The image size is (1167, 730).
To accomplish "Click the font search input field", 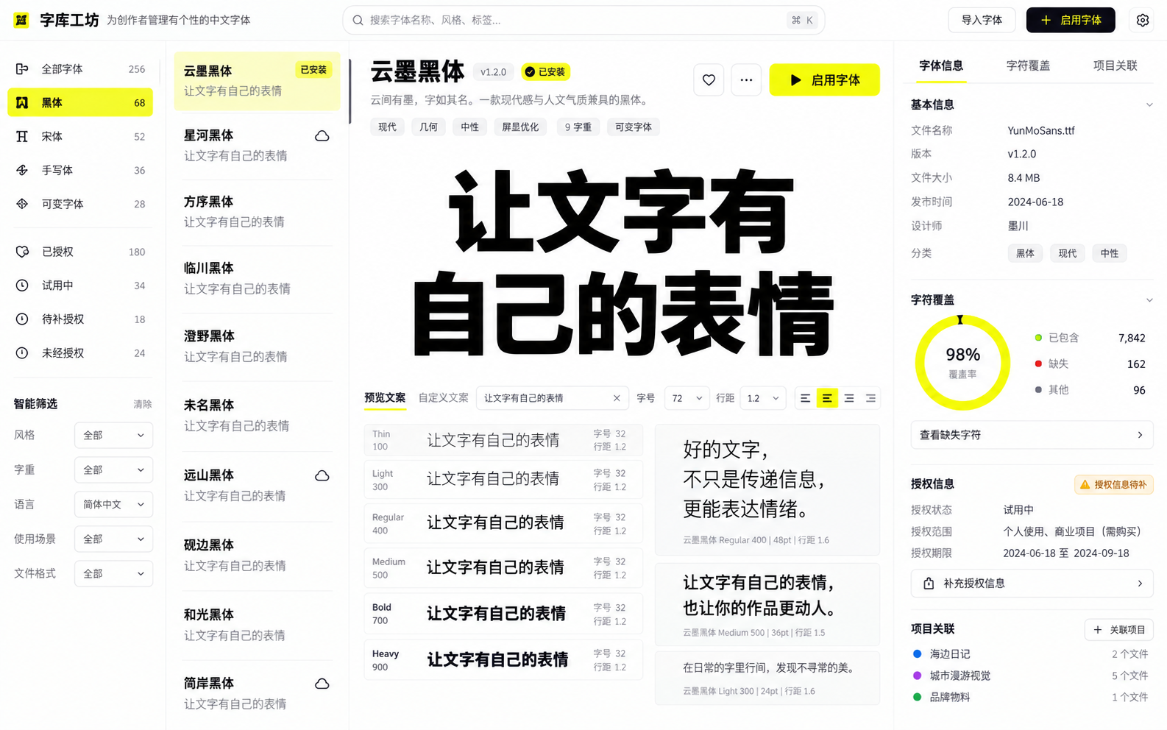I will pyautogui.click(x=583, y=21).
